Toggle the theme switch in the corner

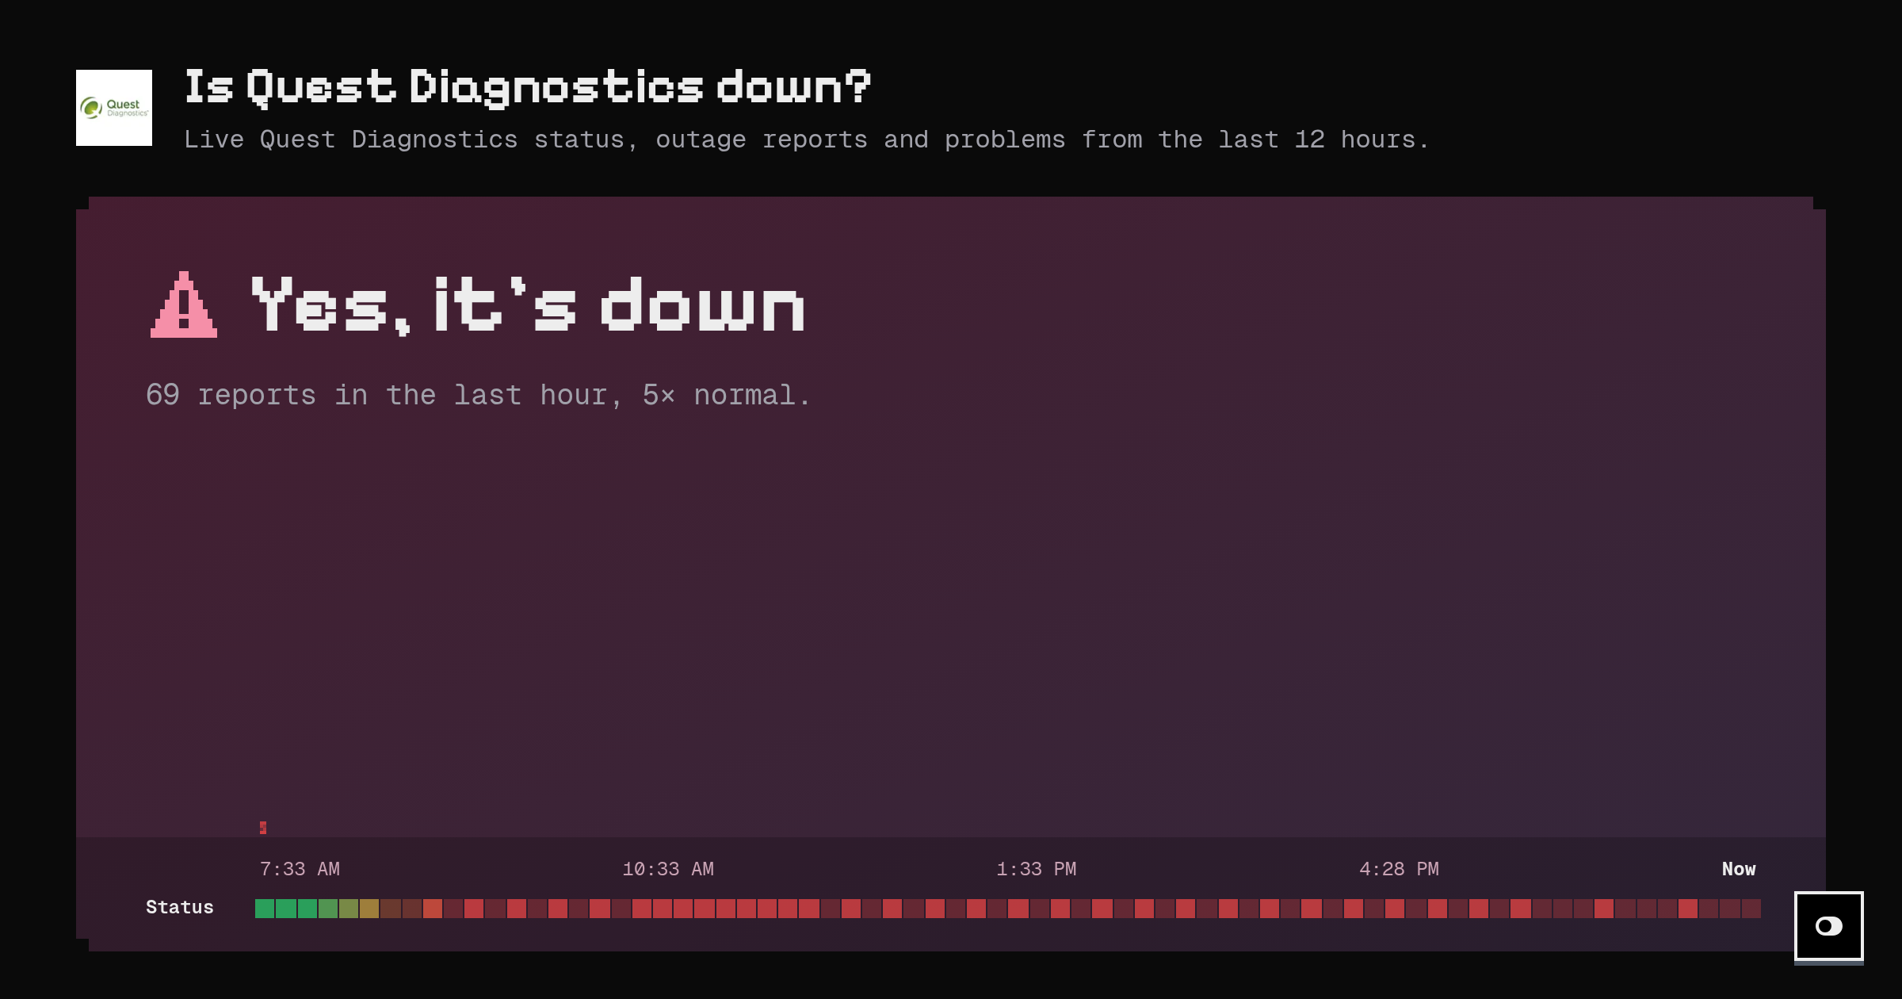[x=1829, y=926]
